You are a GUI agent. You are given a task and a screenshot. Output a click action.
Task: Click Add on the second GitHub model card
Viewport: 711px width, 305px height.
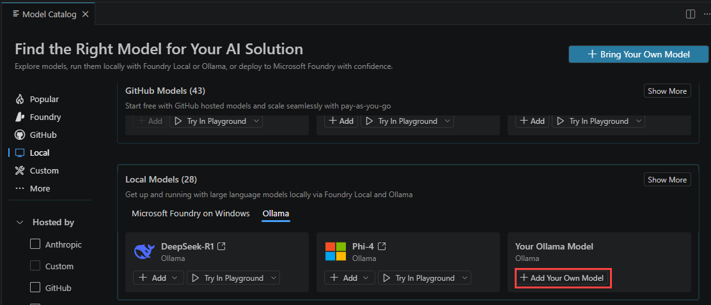click(341, 121)
